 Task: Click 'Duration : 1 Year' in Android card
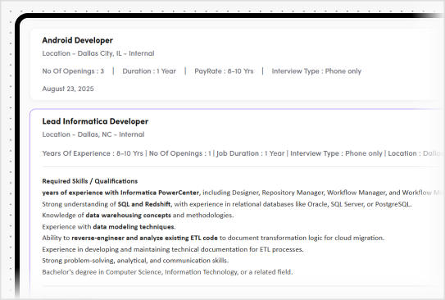[149, 71]
